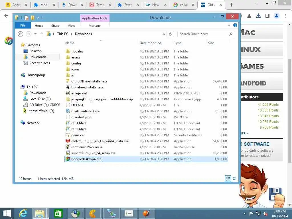Open a new browser tab
Screen dimensions: 292x219
click(232, 5)
